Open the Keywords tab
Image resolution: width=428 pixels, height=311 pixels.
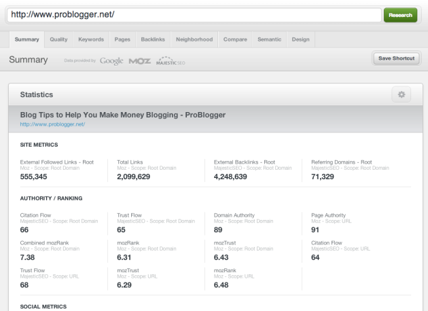tap(91, 39)
